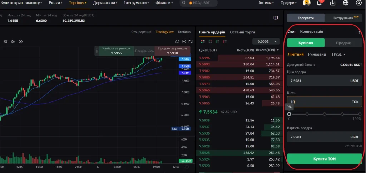Grab the quick-trade panel drag handle
The width and height of the screenshot is (366, 173).
pos(97,51)
